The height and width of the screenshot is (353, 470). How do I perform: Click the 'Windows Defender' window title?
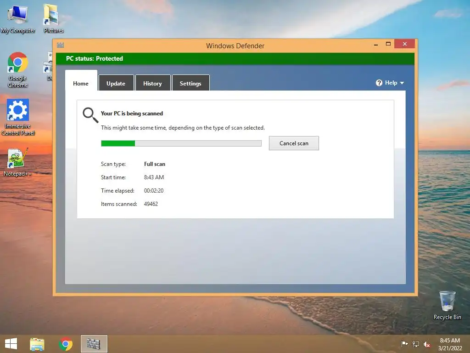coord(235,46)
